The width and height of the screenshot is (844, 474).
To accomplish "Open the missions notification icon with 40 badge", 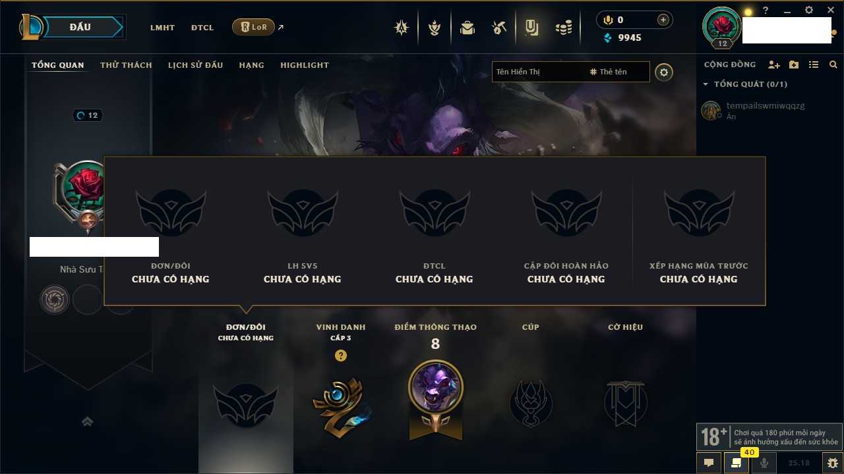I will coord(737,463).
